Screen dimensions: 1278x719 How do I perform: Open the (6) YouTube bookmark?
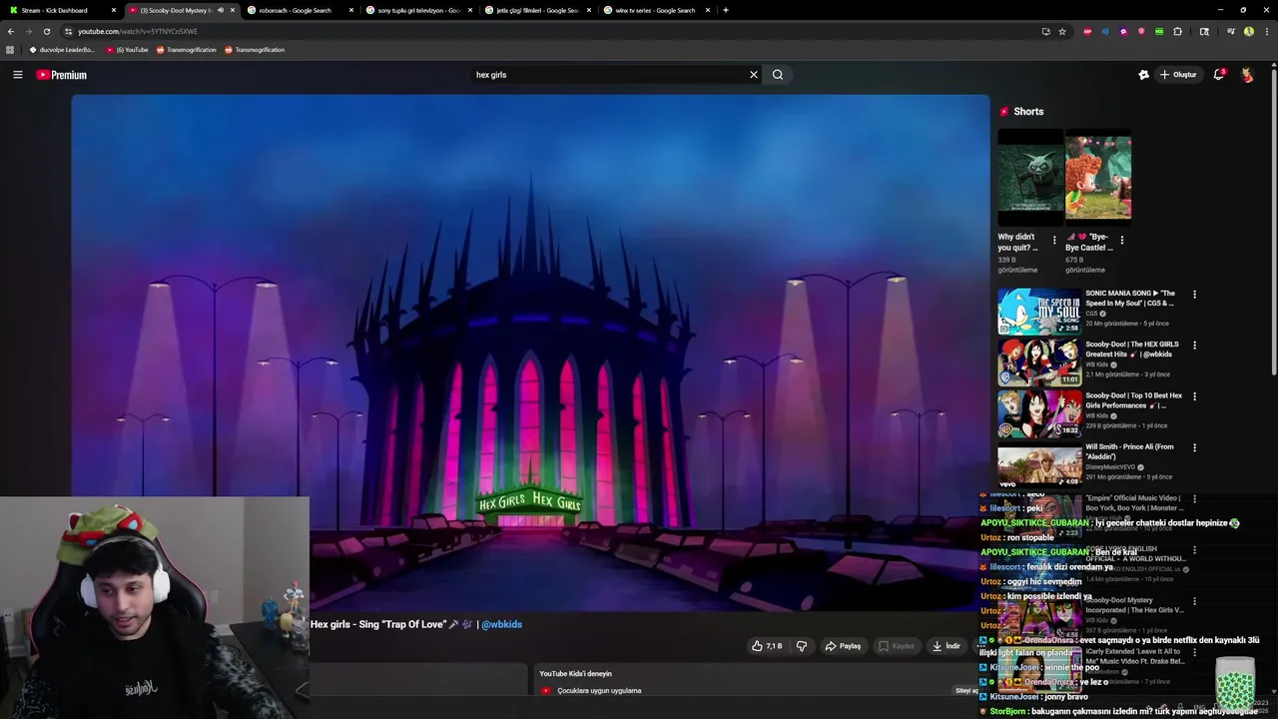coord(127,50)
